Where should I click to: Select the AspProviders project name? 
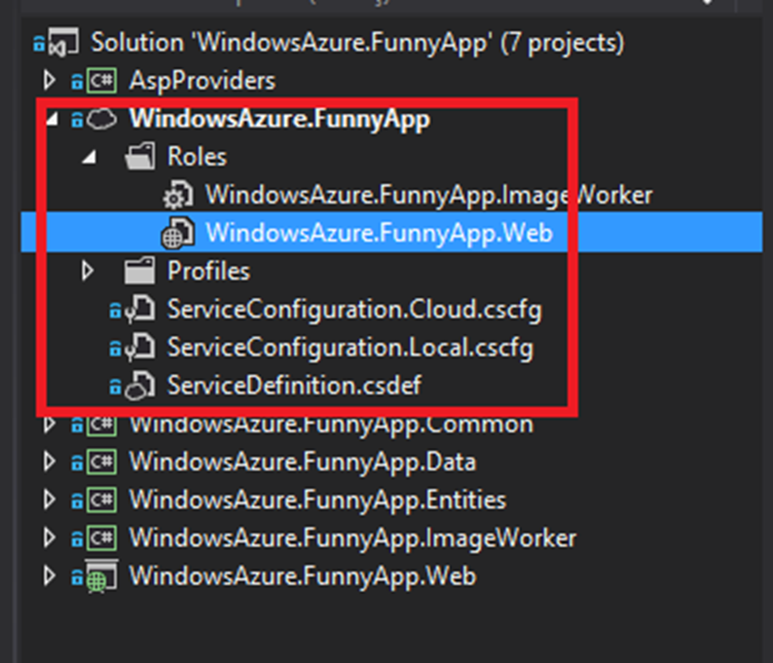[202, 81]
